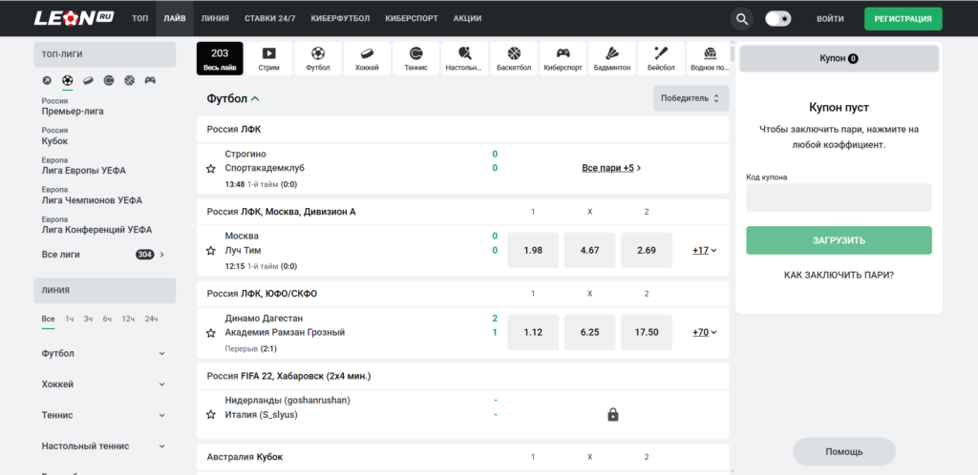Filter live events by Бадминтон tile
This screenshot has width=978, height=475.
coord(612,58)
